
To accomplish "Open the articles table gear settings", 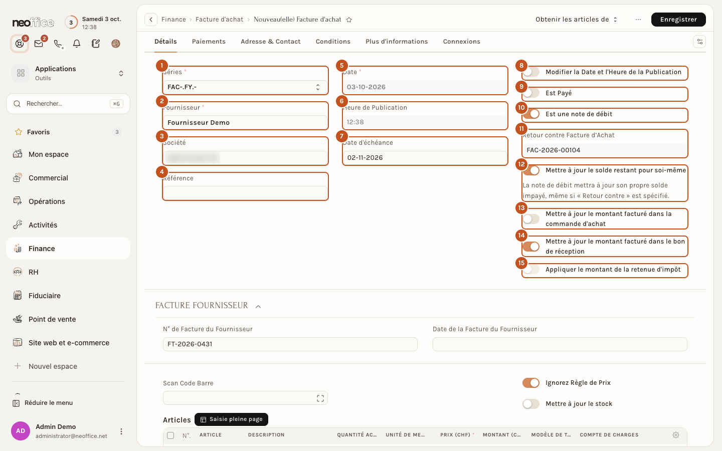I will click(x=676, y=435).
